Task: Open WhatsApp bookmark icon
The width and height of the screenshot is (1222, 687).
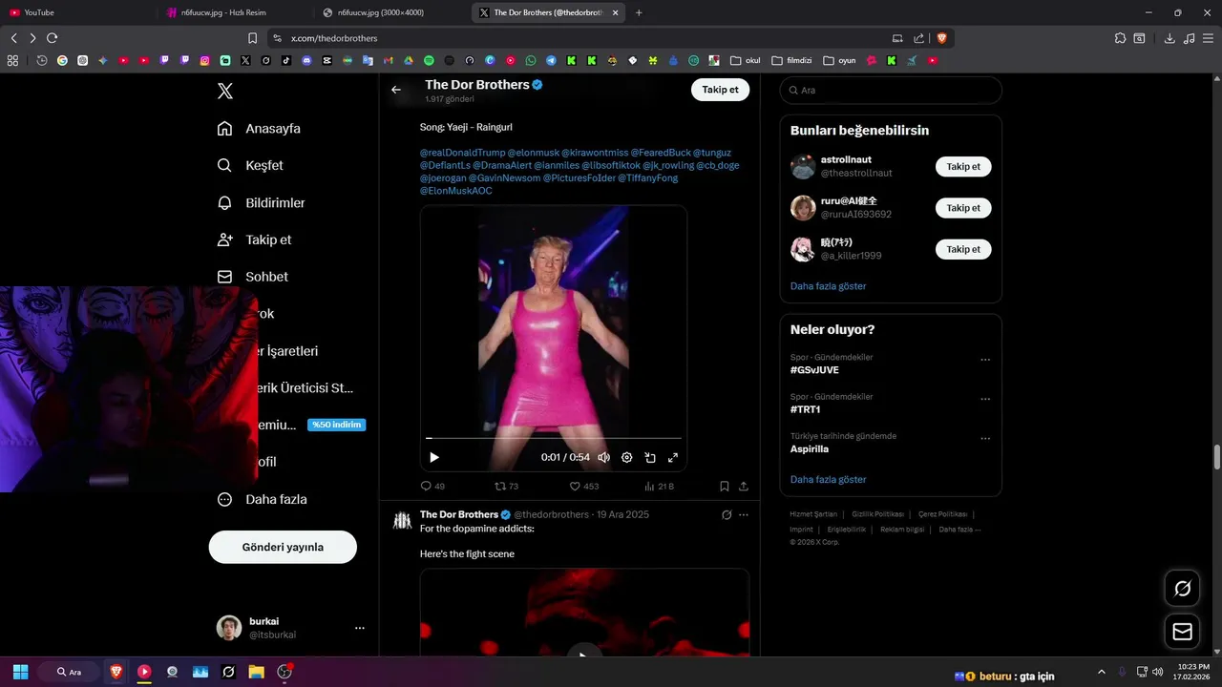Action: (x=531, y=60)
